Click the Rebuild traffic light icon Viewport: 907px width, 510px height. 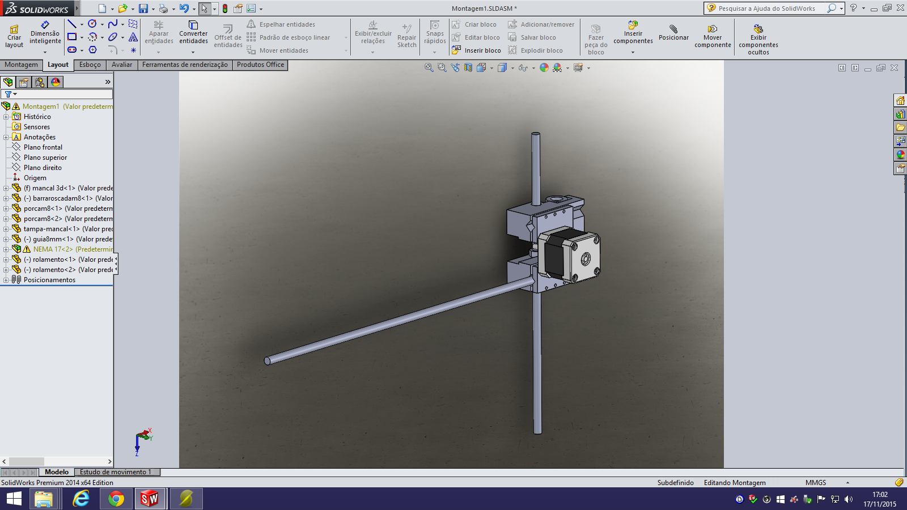[225, 8]
